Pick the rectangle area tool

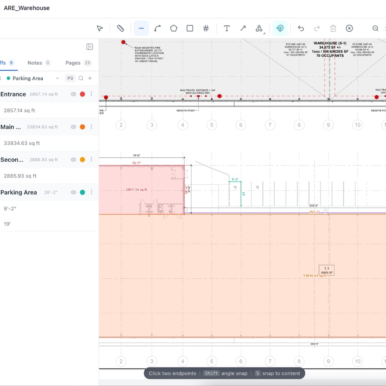click(x=190, y=28)
